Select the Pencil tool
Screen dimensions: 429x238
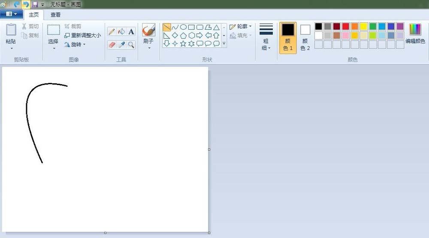[x=112, y=32]
